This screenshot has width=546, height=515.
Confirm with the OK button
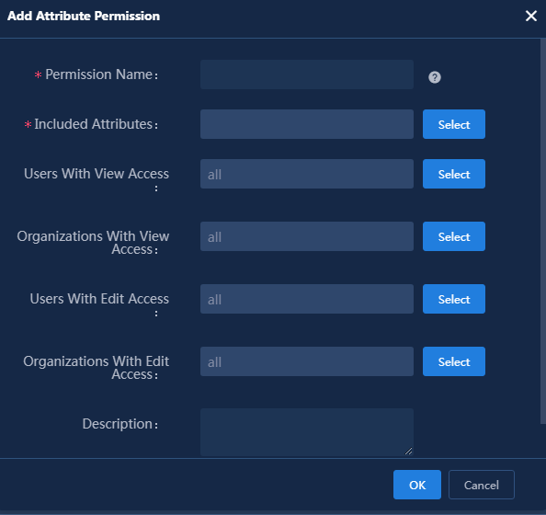click(x=416, y=485)
